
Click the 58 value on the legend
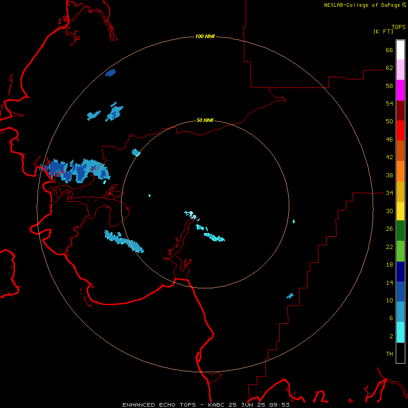tap(389, 86)
